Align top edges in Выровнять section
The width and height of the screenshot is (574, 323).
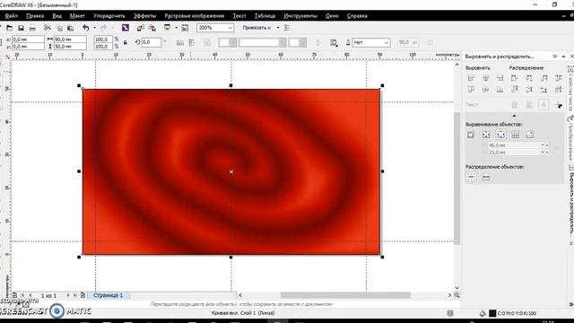tap(471, 90)
